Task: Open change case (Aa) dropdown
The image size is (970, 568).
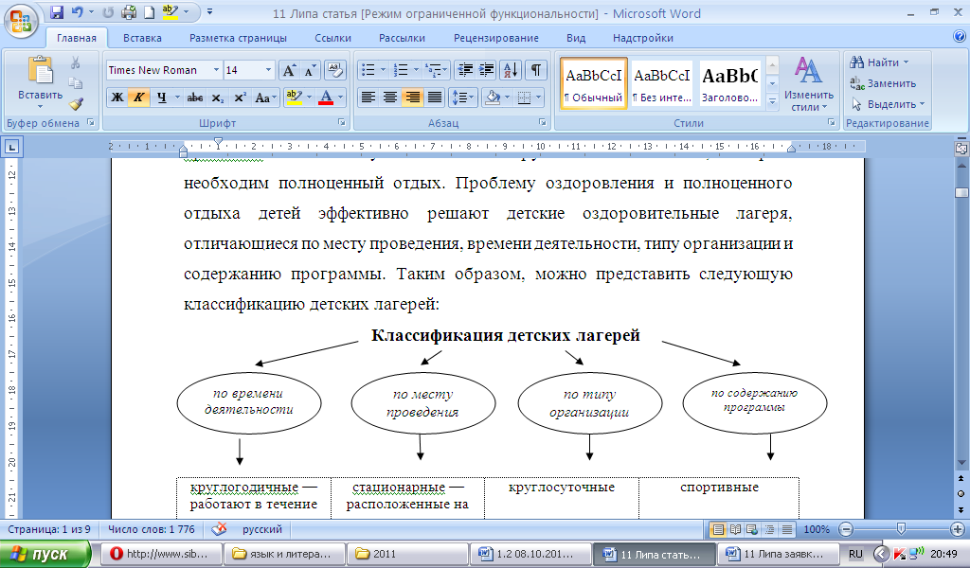Action: pos(265,98)
